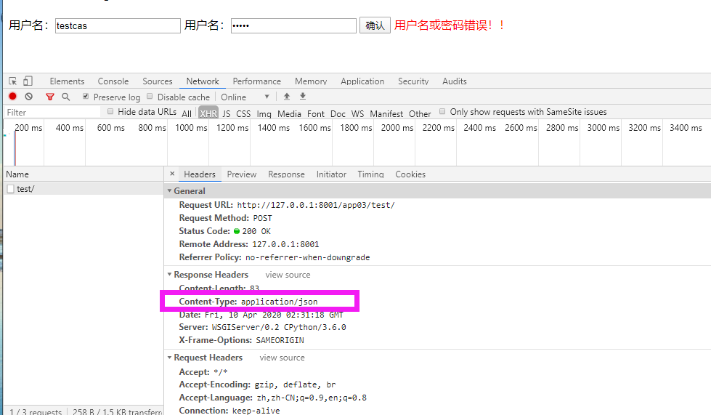Open the Performance panel
This screenshot has height=415, width=711.
pos(256,81)
